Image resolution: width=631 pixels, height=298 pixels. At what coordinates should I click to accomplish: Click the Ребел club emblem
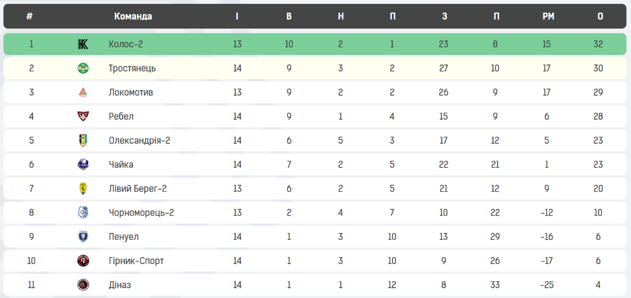(x=83, y=117)
